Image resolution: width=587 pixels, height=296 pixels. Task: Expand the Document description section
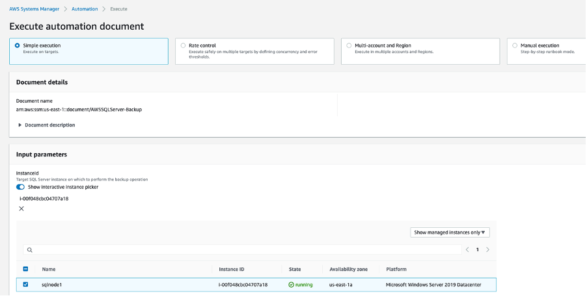46,125
